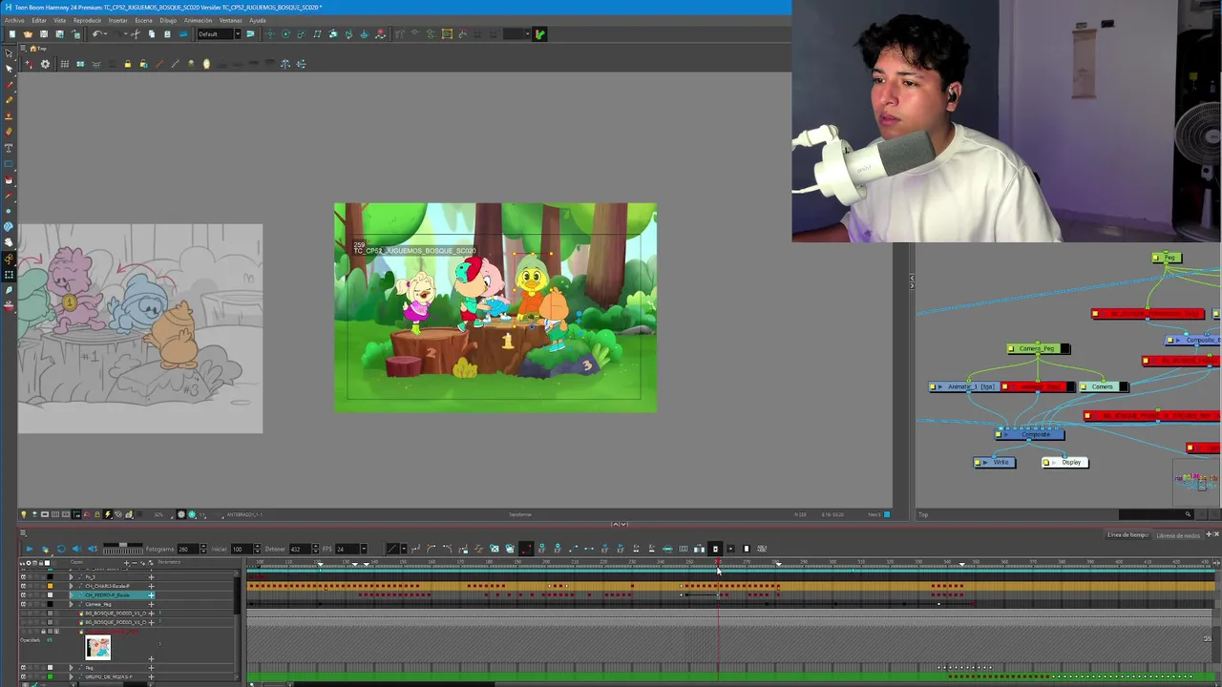Click the play button in timeline toolbar

(x=30, y=549)
